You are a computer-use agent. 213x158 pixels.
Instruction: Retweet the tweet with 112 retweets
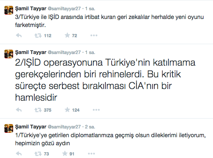point(38,36)
